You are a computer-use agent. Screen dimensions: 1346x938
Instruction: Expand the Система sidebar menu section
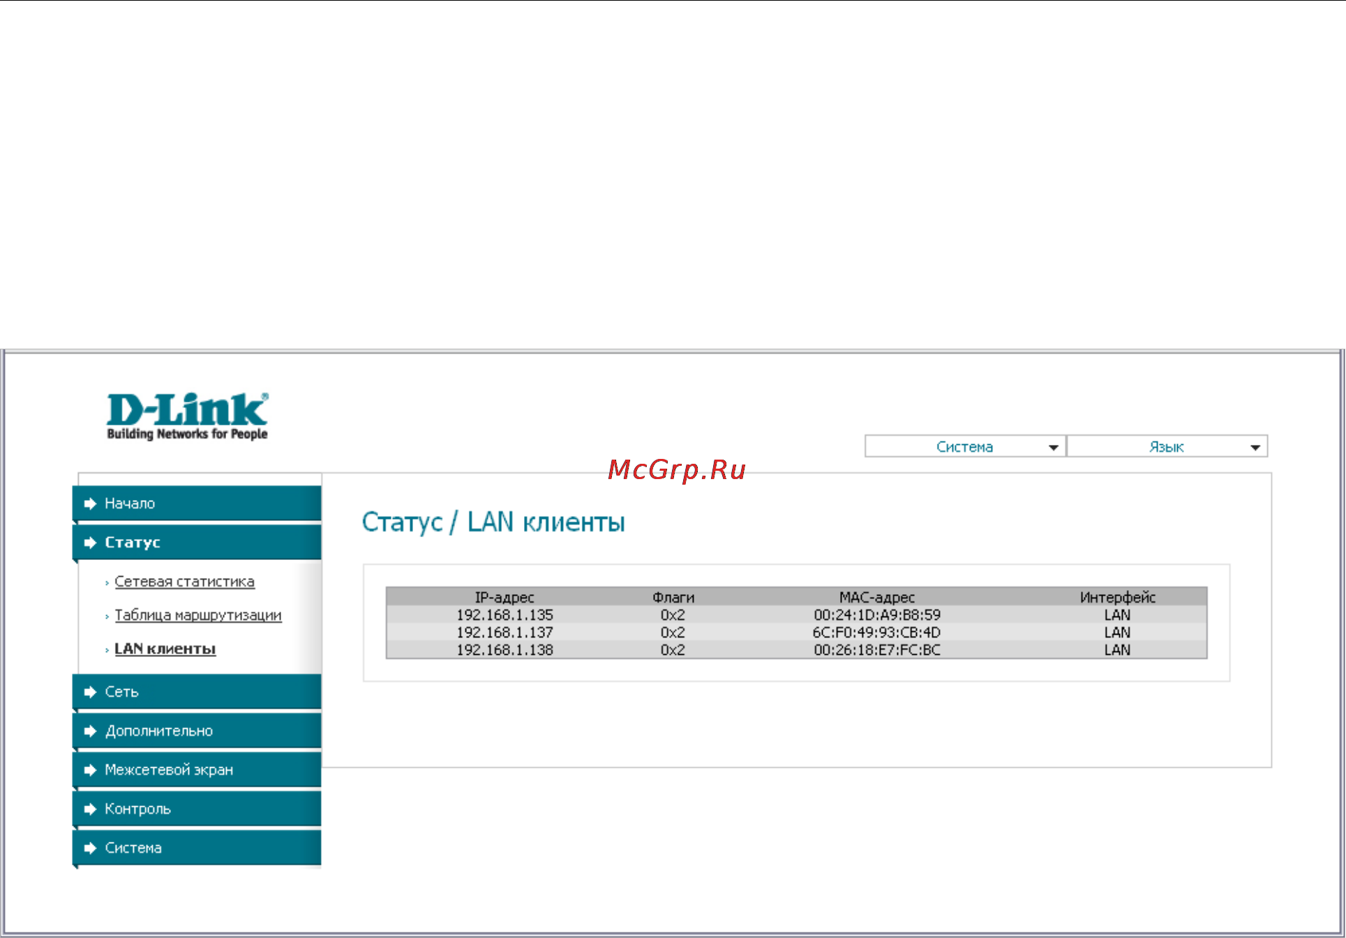pos(197,848)
